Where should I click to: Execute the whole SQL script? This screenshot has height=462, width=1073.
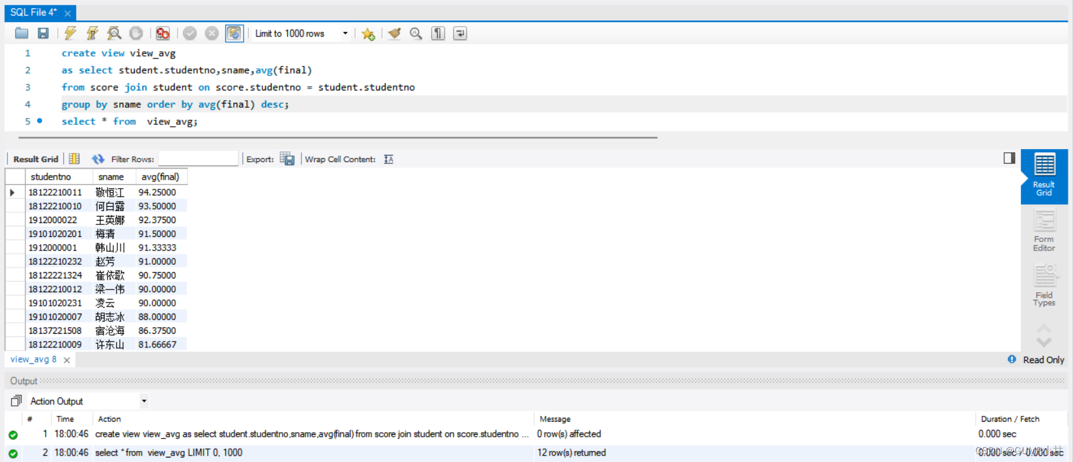pyautogui.click(x=70, y=33)
